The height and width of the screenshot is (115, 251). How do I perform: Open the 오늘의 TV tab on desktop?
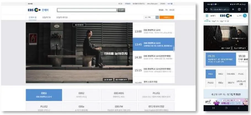click(47, 17)
